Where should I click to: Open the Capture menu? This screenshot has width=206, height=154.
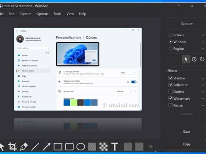pyautogui.click(x=25, y=14)
